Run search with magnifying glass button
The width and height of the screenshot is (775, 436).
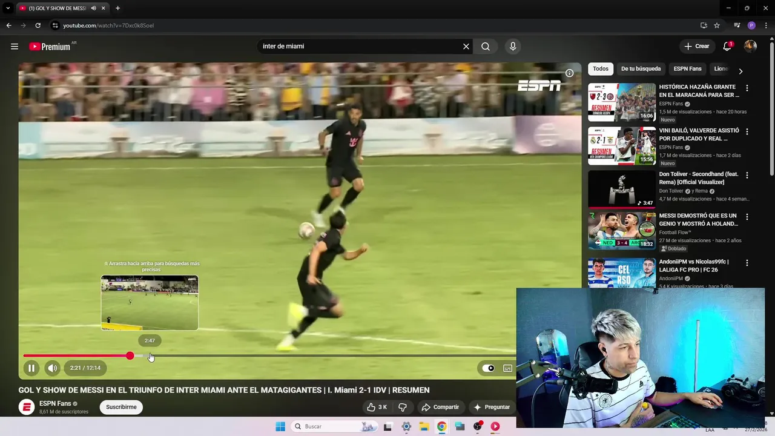click(x=486, y=46)
